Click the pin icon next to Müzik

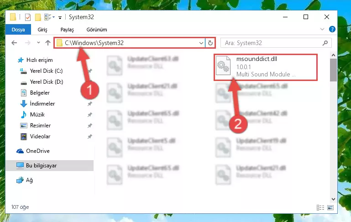(90, 115)
